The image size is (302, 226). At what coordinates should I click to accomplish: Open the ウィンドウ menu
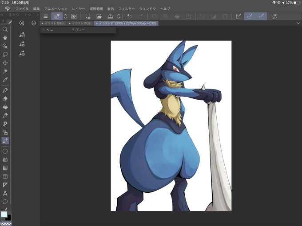pyautogui.click(x=147, y=9)
